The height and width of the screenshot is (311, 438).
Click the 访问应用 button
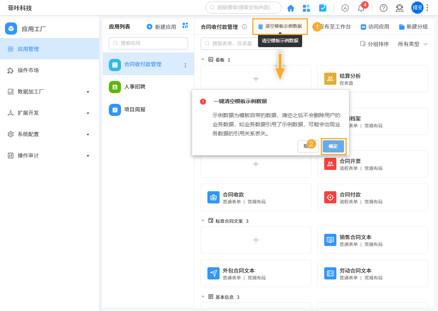coord(375,26)
